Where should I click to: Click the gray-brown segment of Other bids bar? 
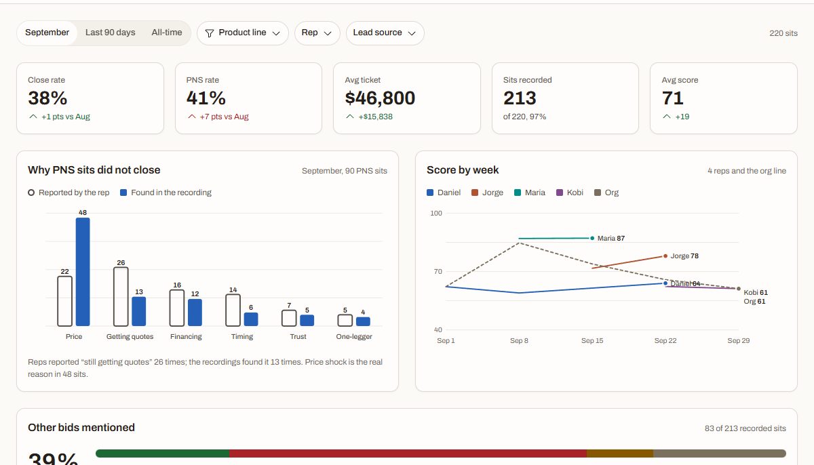point(720,453)
